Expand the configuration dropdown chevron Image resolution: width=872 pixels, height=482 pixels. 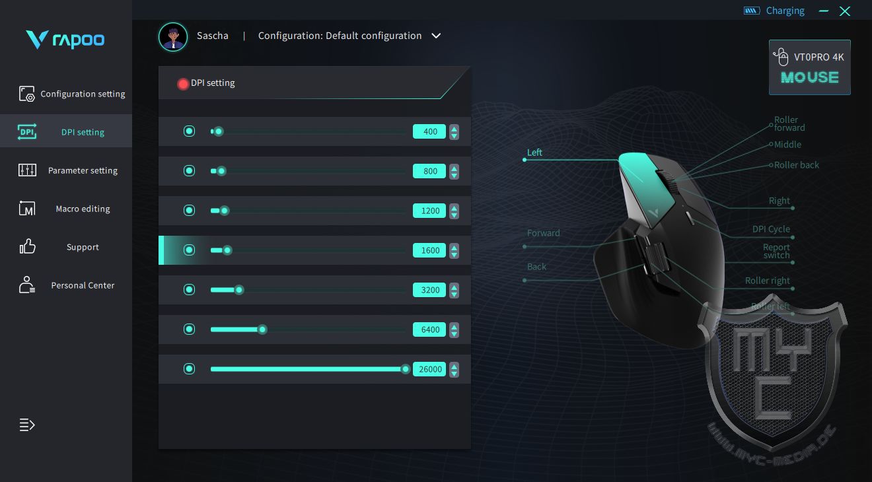436,36
